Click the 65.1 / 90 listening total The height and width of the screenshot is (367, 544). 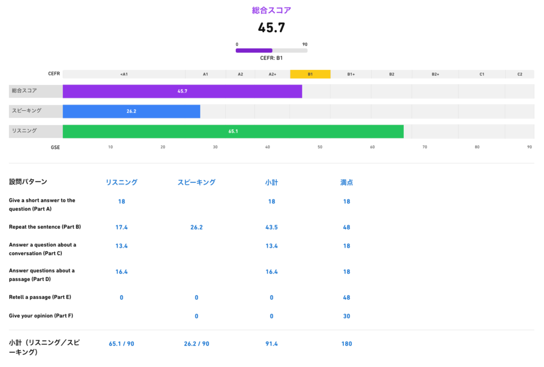tap(121, 344)
